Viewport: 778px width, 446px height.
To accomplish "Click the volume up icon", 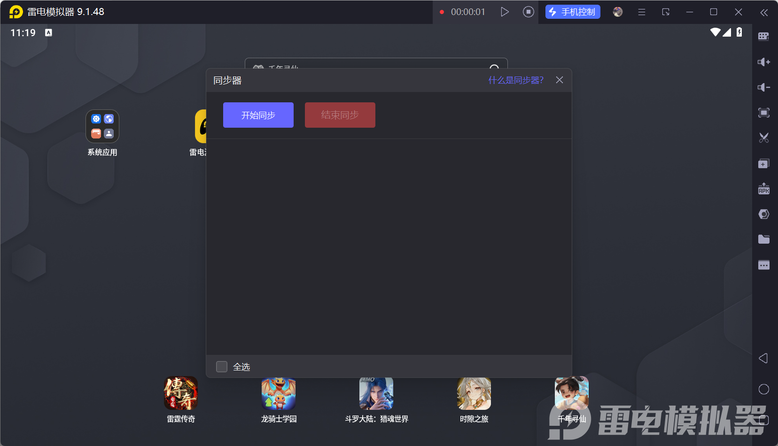I will point(763,62).
